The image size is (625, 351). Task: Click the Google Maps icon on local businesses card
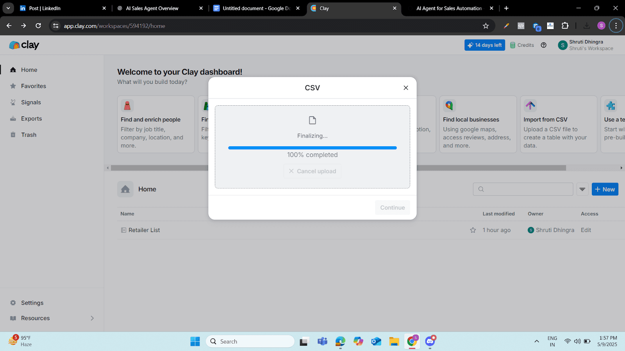450,106
